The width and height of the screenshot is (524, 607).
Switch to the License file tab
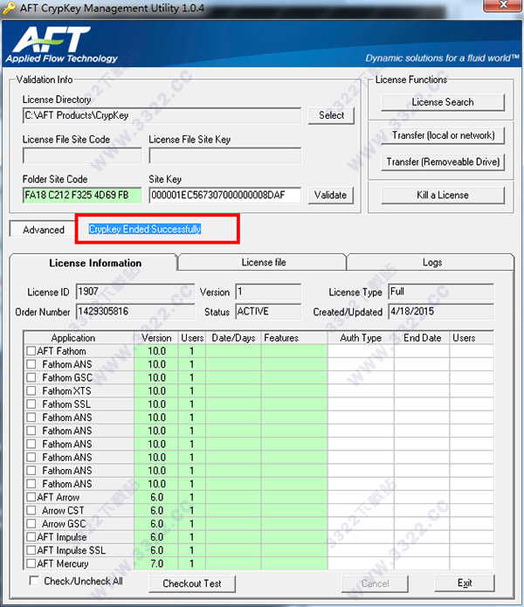click(x=264, y=262)
